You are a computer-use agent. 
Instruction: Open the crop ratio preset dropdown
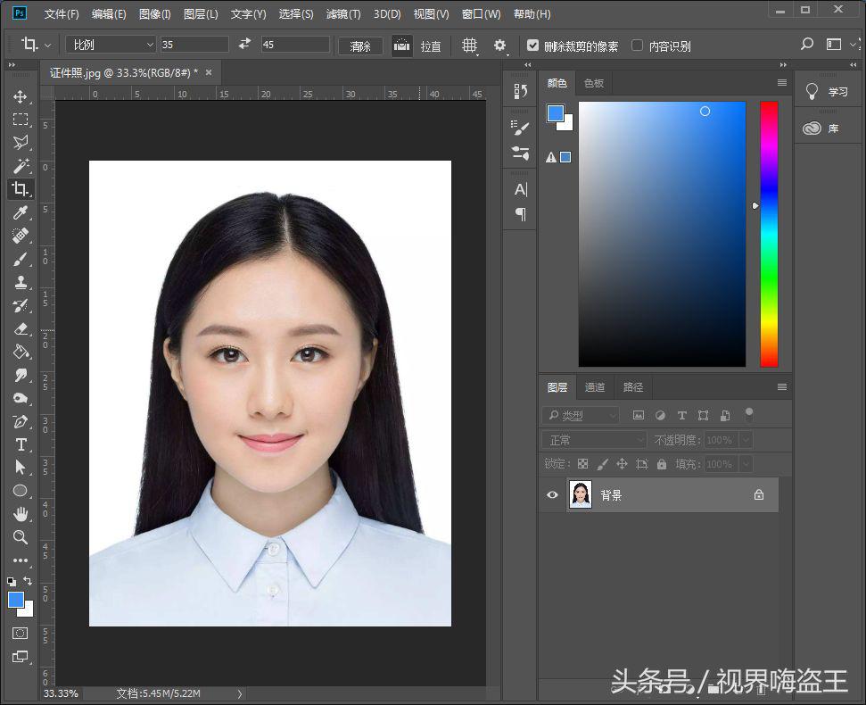110,45
